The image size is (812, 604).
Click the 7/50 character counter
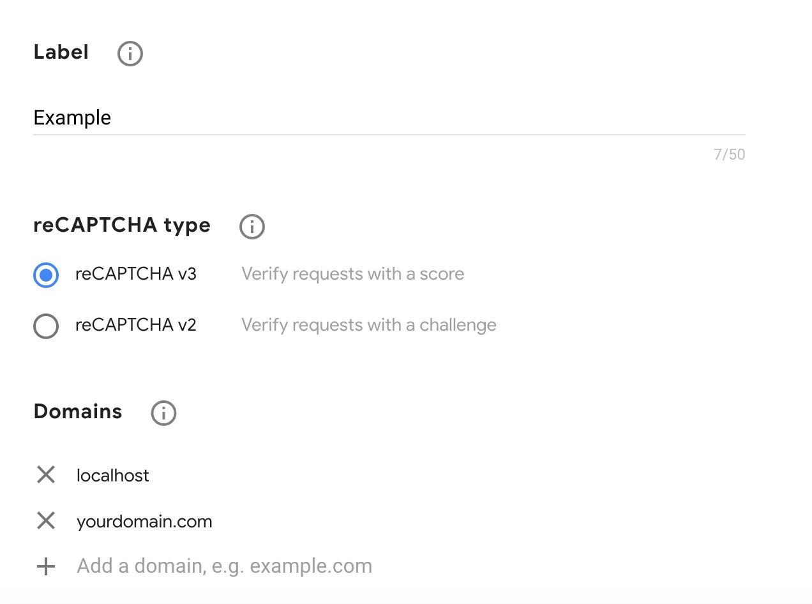click(729, 155)
